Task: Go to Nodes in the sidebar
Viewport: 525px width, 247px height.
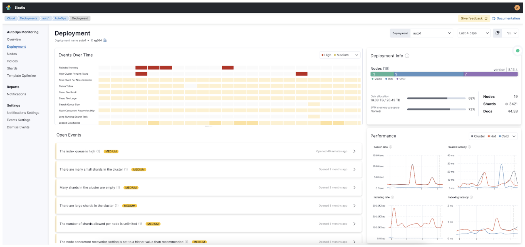Action: click(12, 54)
